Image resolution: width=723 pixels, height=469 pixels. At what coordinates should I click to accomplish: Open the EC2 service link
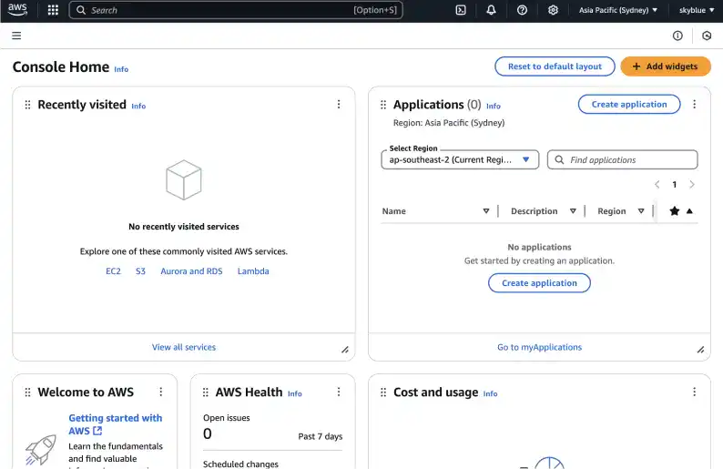pos(113,271)
